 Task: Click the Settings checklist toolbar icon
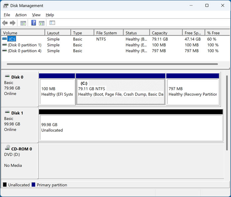52,23
